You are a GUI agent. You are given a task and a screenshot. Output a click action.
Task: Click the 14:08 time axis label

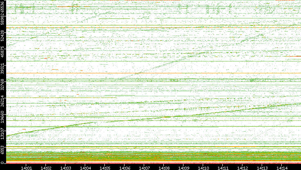[x=164, y=168]
